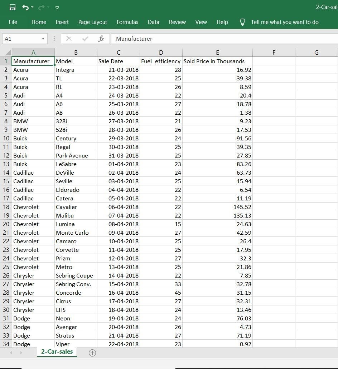Click the previous sheet scroll arrow

[11, 353]
